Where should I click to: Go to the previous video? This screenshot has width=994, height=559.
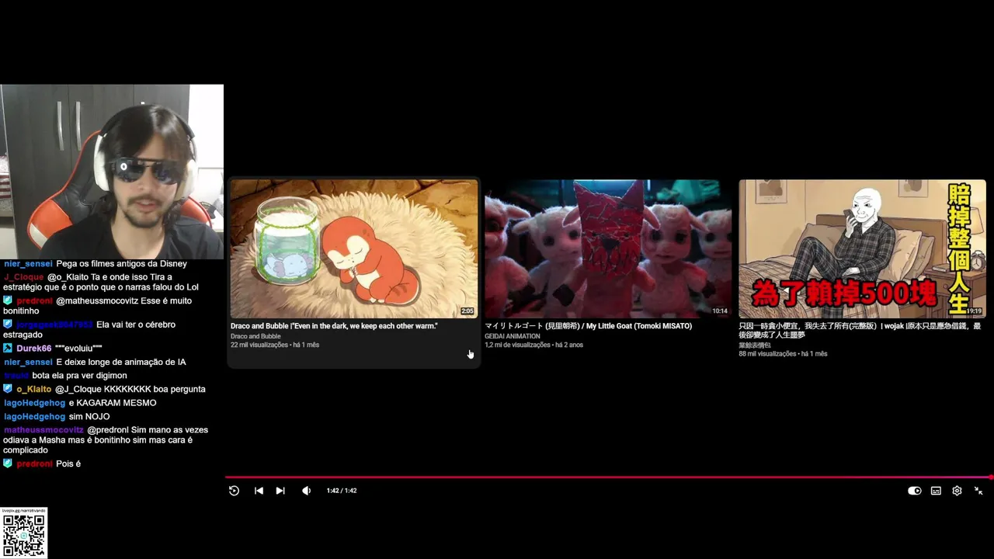(259, 491)
